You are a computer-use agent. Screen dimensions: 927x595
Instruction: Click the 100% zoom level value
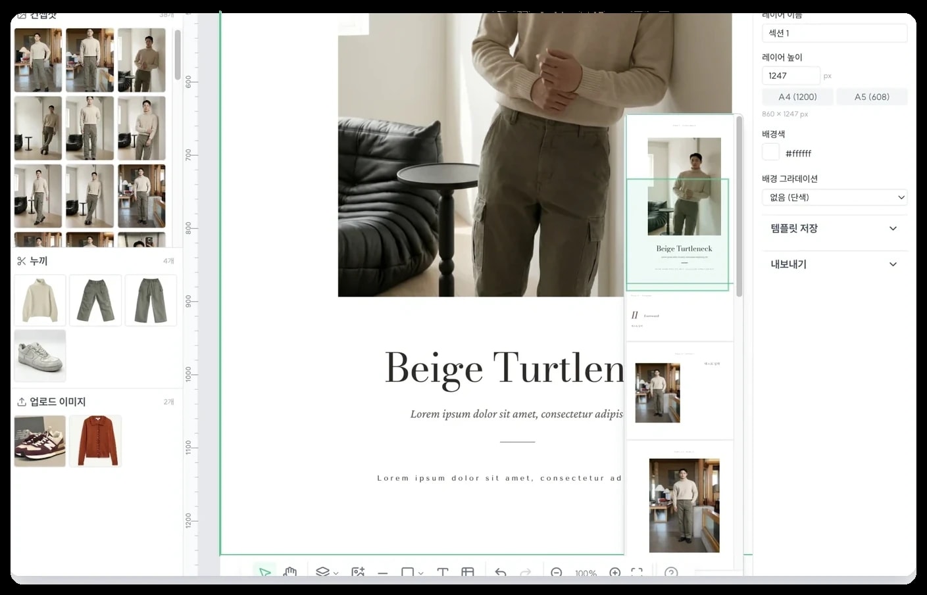(586, 573)
